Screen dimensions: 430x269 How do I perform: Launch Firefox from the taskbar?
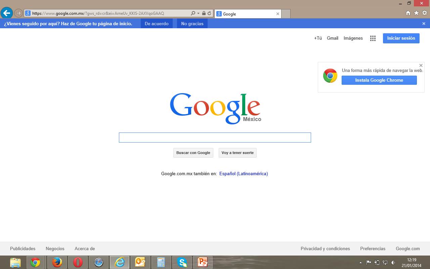pos(57,262)
